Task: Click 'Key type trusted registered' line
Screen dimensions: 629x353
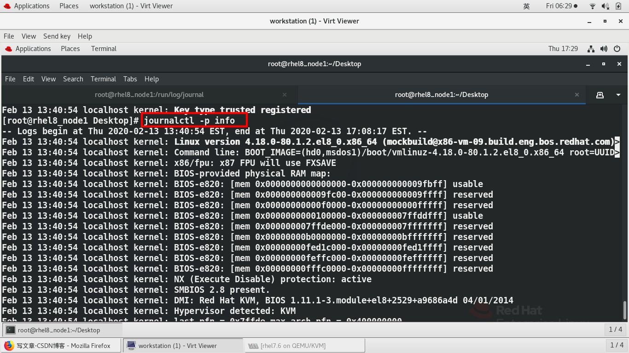Action: (x=242, y=110)
